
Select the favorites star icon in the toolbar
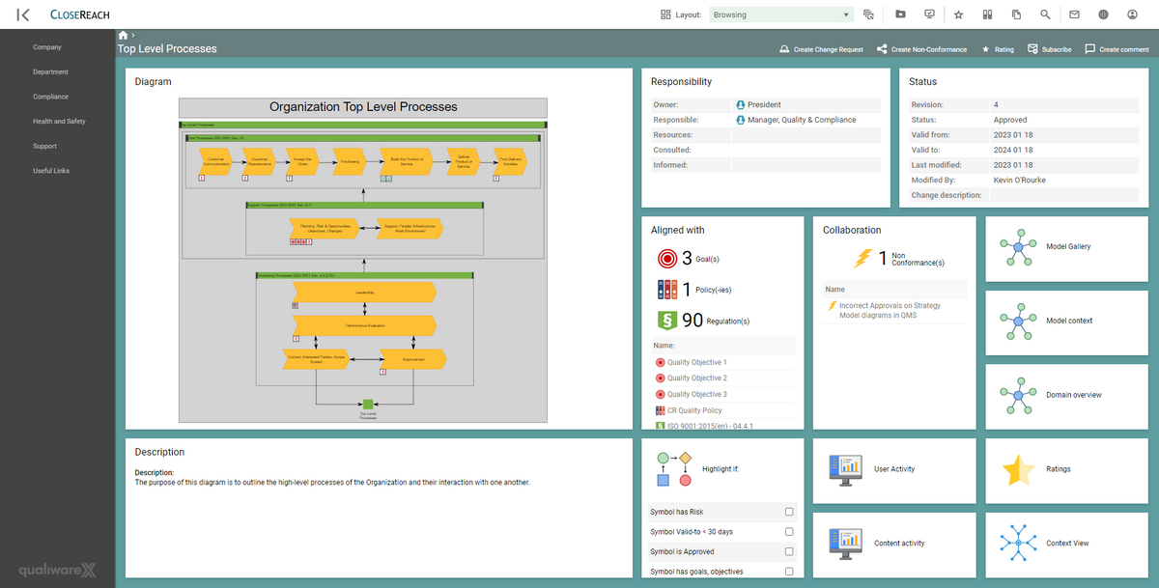tap(957, 14)
